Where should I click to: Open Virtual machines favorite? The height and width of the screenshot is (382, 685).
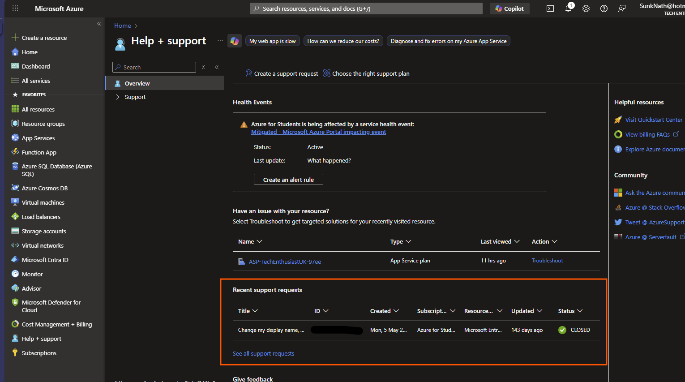tap(43, 202)
